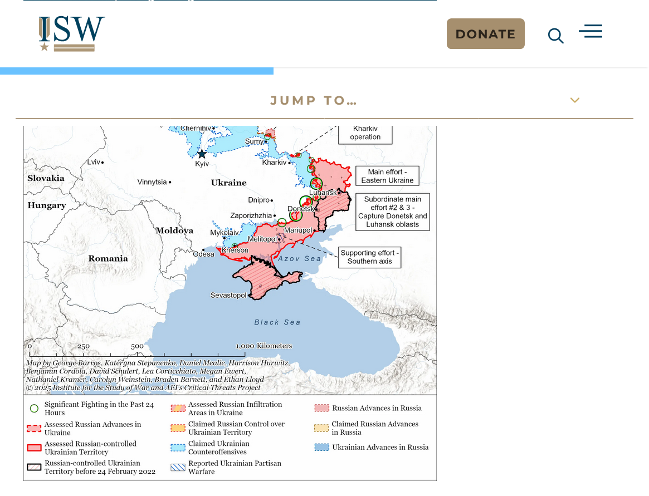Expand the Jump To chevron arrow
Screen dimensions: 649x496
tap(575, 100)
